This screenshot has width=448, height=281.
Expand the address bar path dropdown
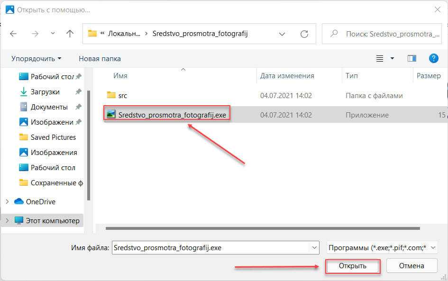(282, 34)
